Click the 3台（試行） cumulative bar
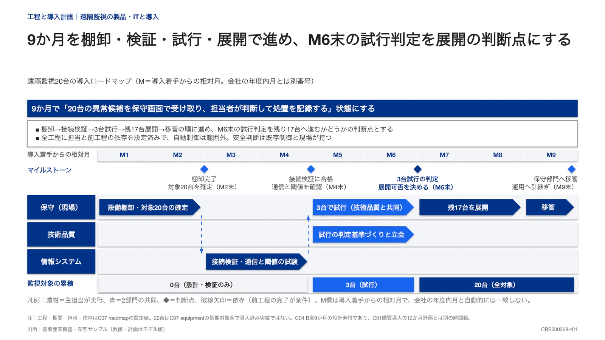605x340 pixels. tap(363, 285)
